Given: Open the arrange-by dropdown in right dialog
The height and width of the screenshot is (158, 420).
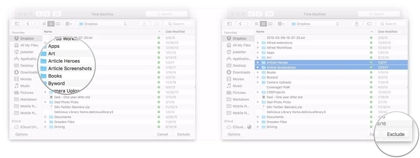Looking at the screenshot, I should tap(281, 24).
